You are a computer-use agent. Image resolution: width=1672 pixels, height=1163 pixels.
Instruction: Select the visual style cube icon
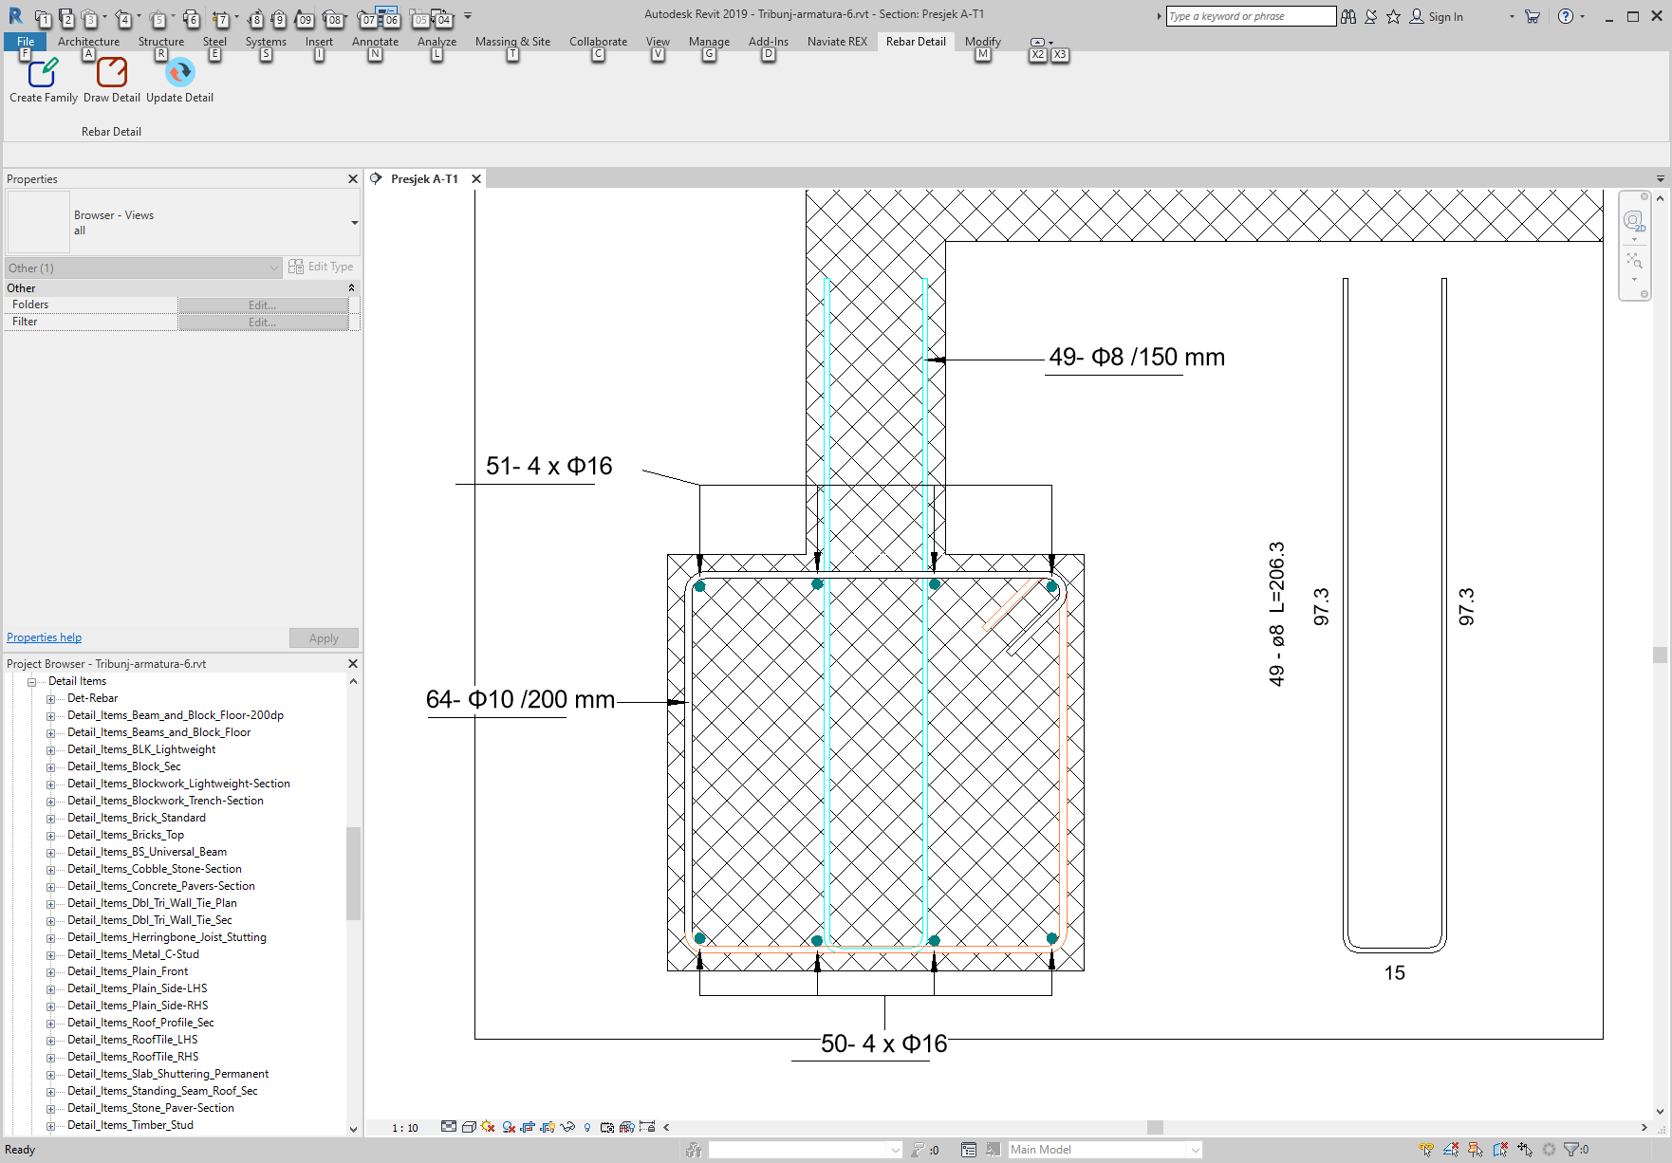click(x=468, y=1127)
